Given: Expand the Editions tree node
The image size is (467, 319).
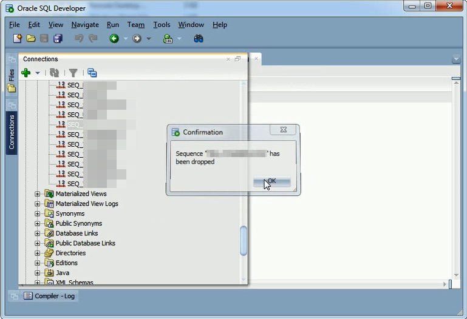Looking at the screenshot, I should pyautogui.click(x=37, y=263).
